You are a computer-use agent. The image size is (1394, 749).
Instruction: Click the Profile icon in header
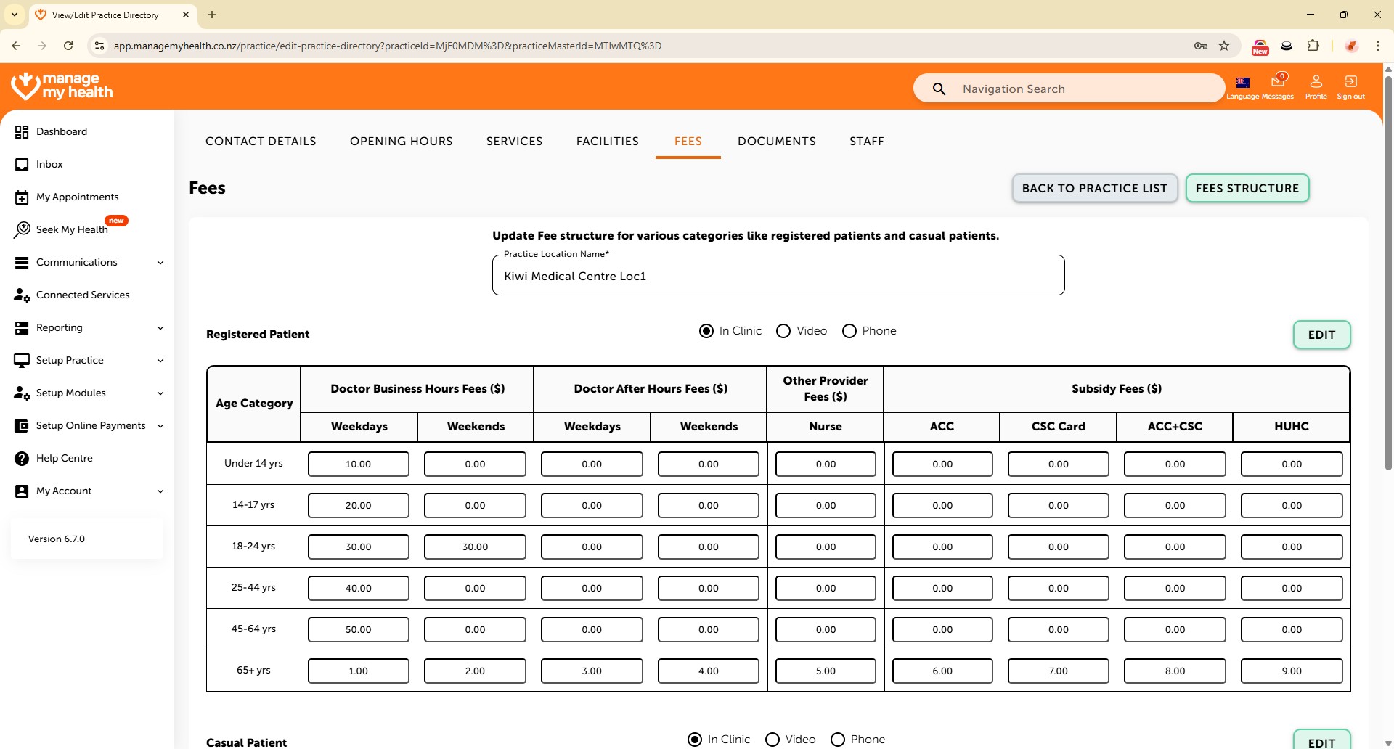[1316, 81]
